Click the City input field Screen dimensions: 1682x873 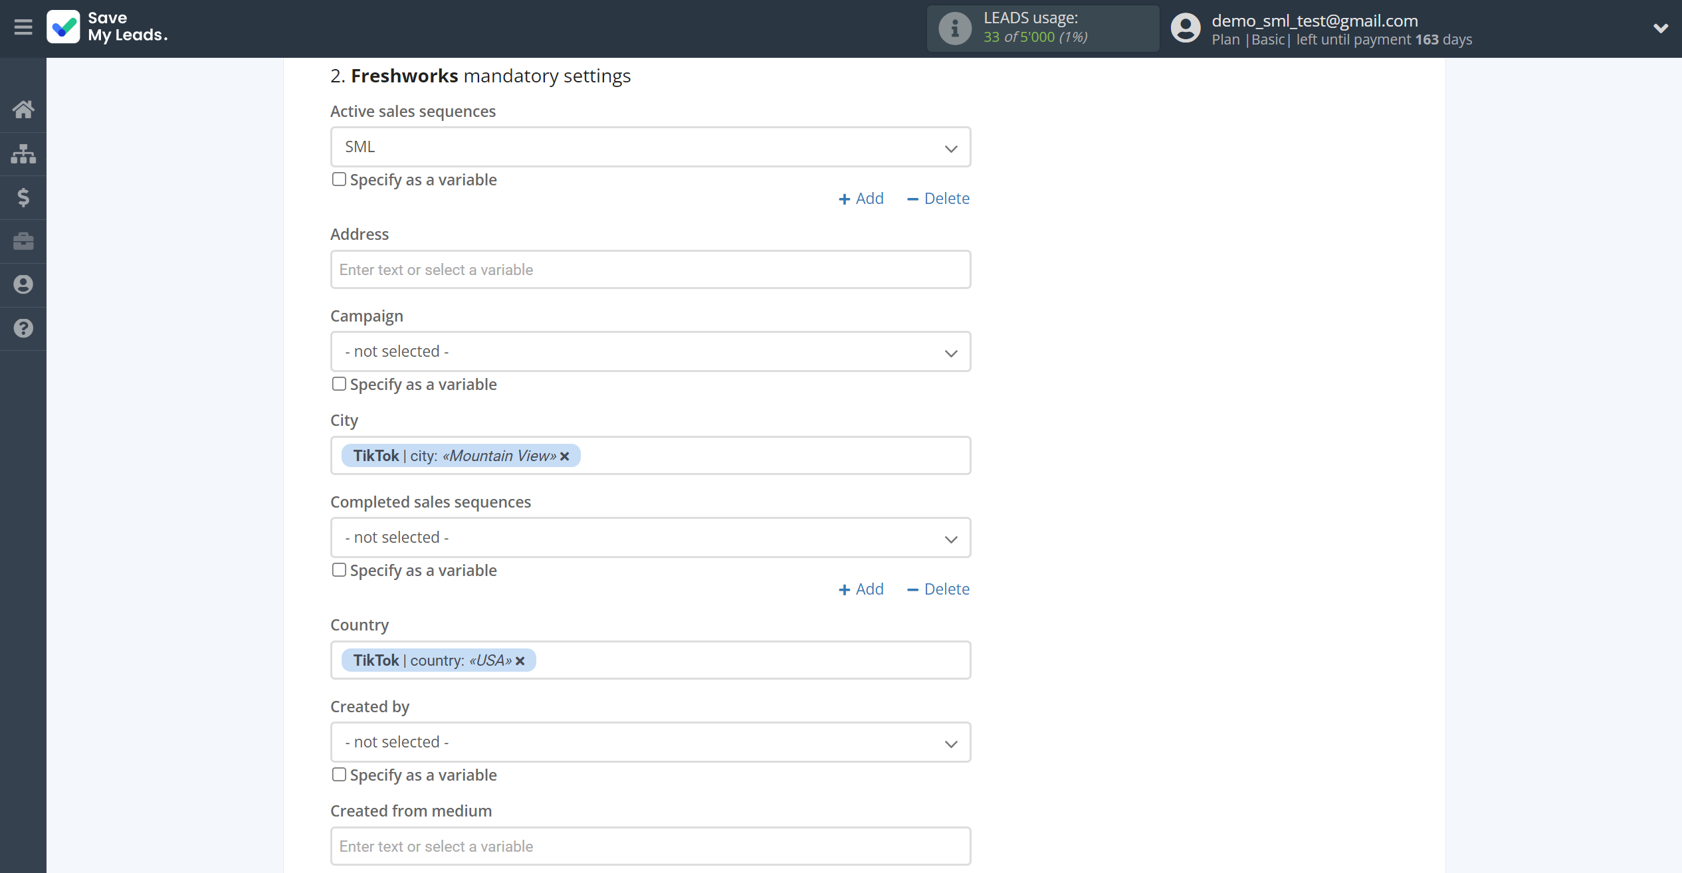coord(651,456)
